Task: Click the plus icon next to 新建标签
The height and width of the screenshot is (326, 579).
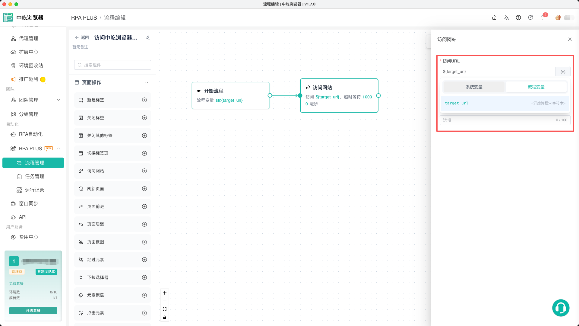Action: point(144,100)
